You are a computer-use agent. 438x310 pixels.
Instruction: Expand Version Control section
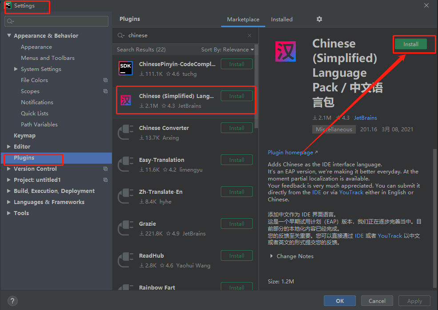(x=8, y=169)
